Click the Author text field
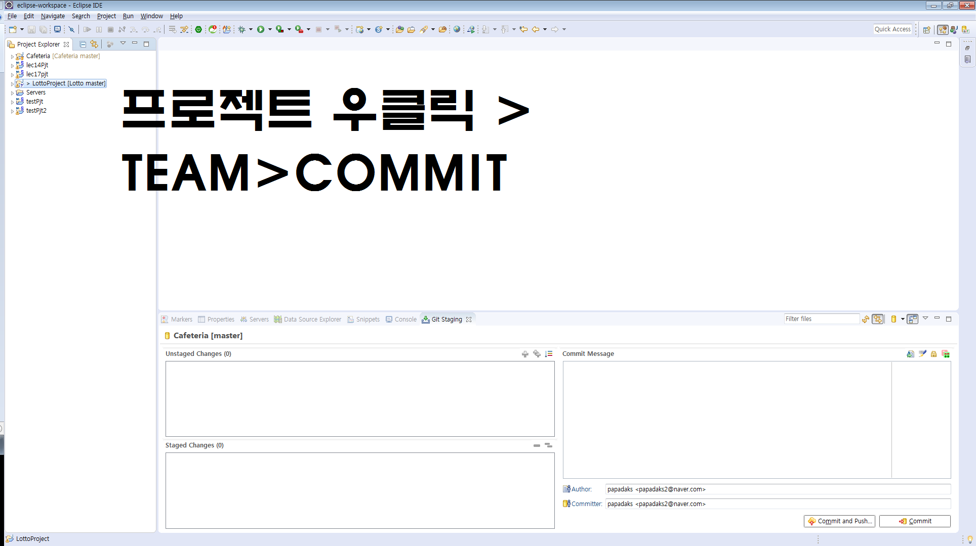Viewport: 976px width, 546px height. [x=778, y=489]
